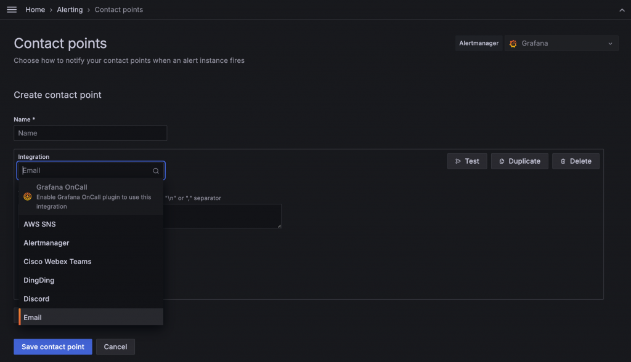The width and height of the screenshot is (631, 362).
Task: Pick Cisco Webex Teams integration
Action: click(91, 262)
